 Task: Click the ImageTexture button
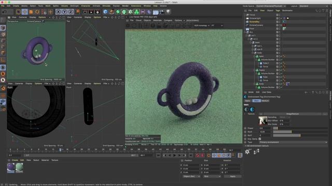(293, 114)
